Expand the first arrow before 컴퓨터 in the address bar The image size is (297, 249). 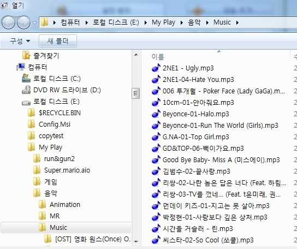tap(55, 23)
